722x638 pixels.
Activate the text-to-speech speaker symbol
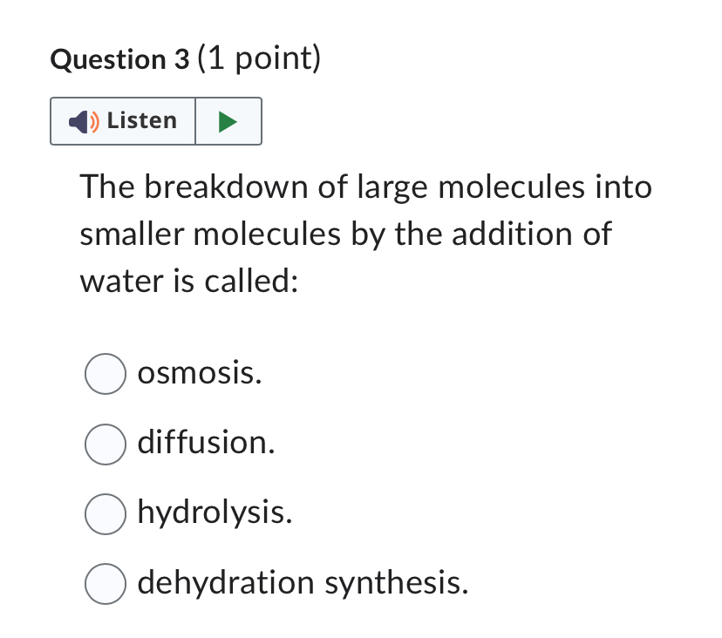(x=81, y=121)
